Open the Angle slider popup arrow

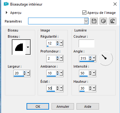click(94, 58)
